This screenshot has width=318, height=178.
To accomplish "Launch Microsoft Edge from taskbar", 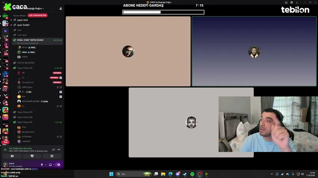I will click(170, 174).
